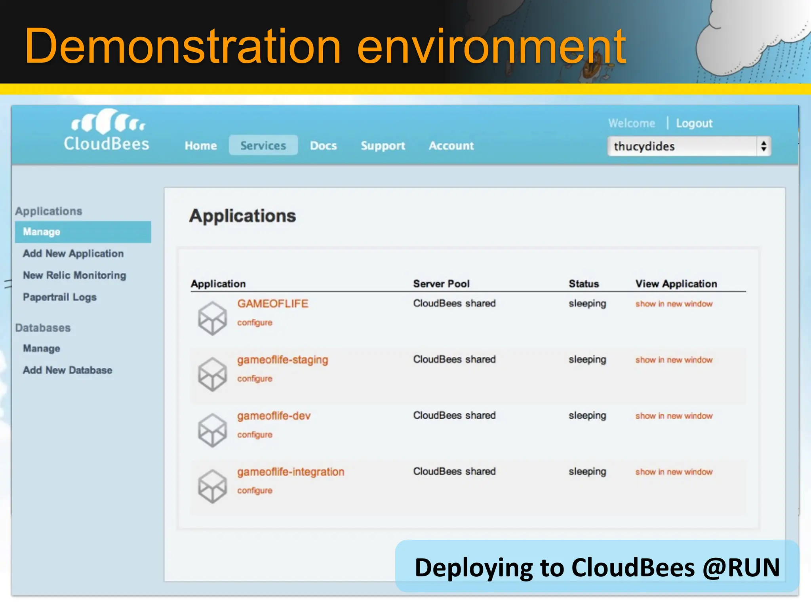811x608 pixels.
Task: Click the Applications page heading
Action: 243,216
